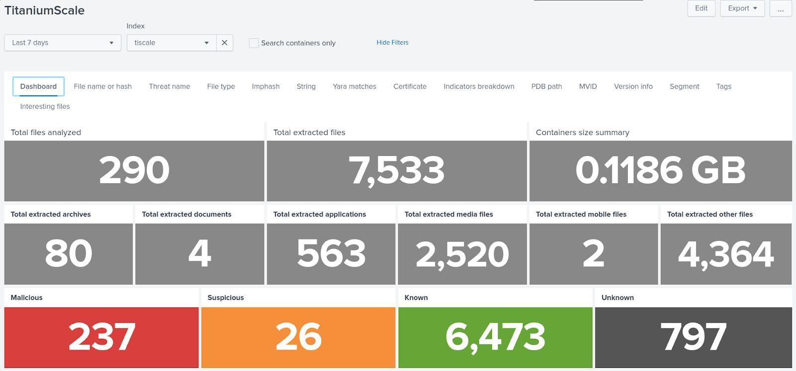Click the Total extracted media files title

click(x=449, y=215)
